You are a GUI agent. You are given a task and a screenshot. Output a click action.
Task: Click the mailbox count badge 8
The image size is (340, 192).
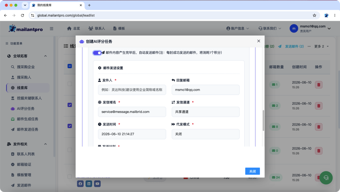pos(275,127)
